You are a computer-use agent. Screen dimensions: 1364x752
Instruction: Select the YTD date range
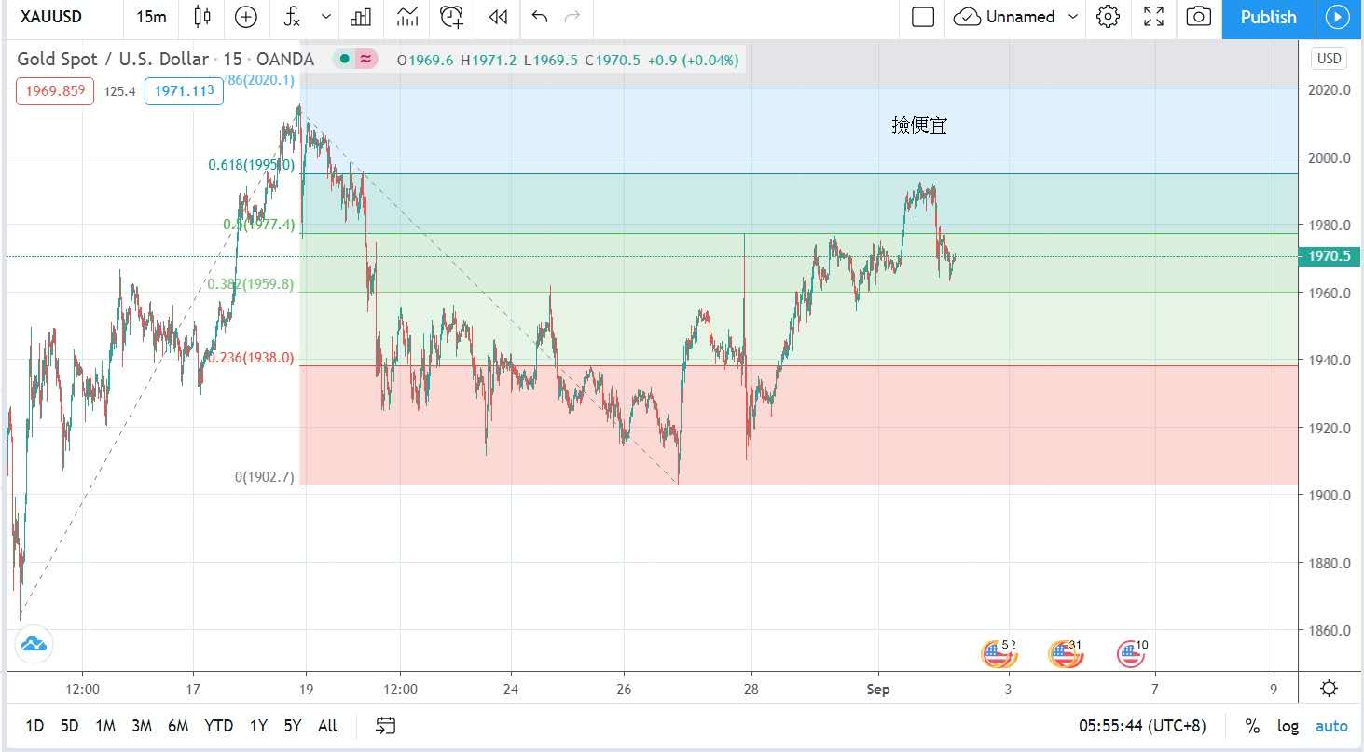(x=218, y=726)
